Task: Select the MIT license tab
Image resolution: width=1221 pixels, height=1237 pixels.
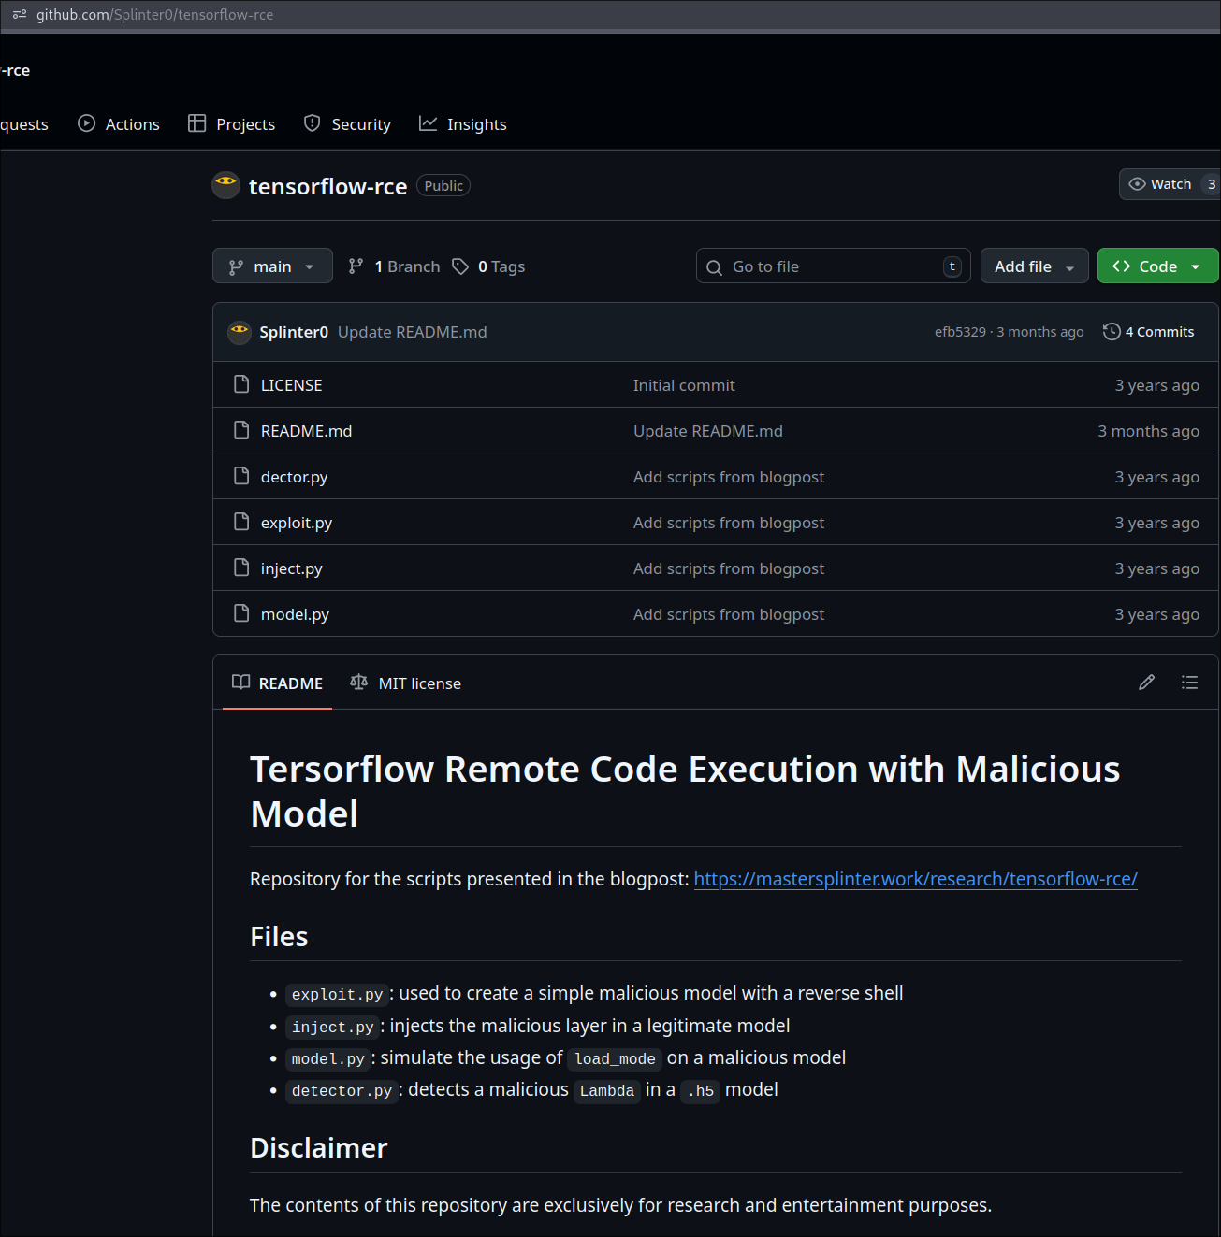Action: [405, 683]
